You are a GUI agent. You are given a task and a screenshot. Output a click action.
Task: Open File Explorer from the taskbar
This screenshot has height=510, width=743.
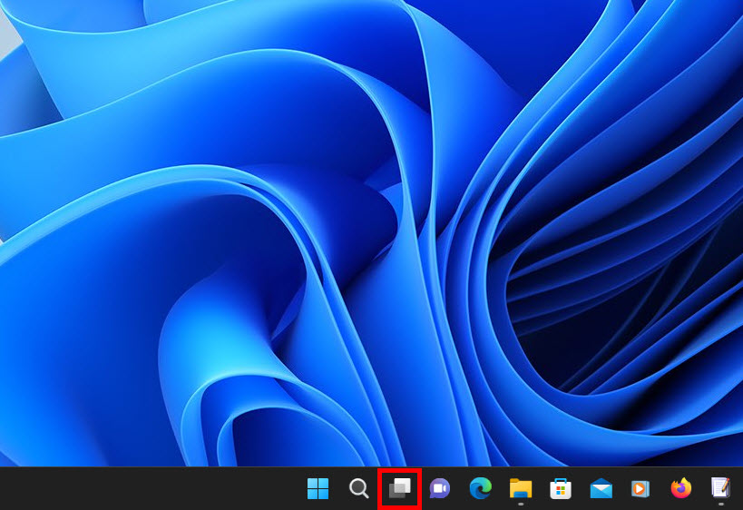pos(520,488)
